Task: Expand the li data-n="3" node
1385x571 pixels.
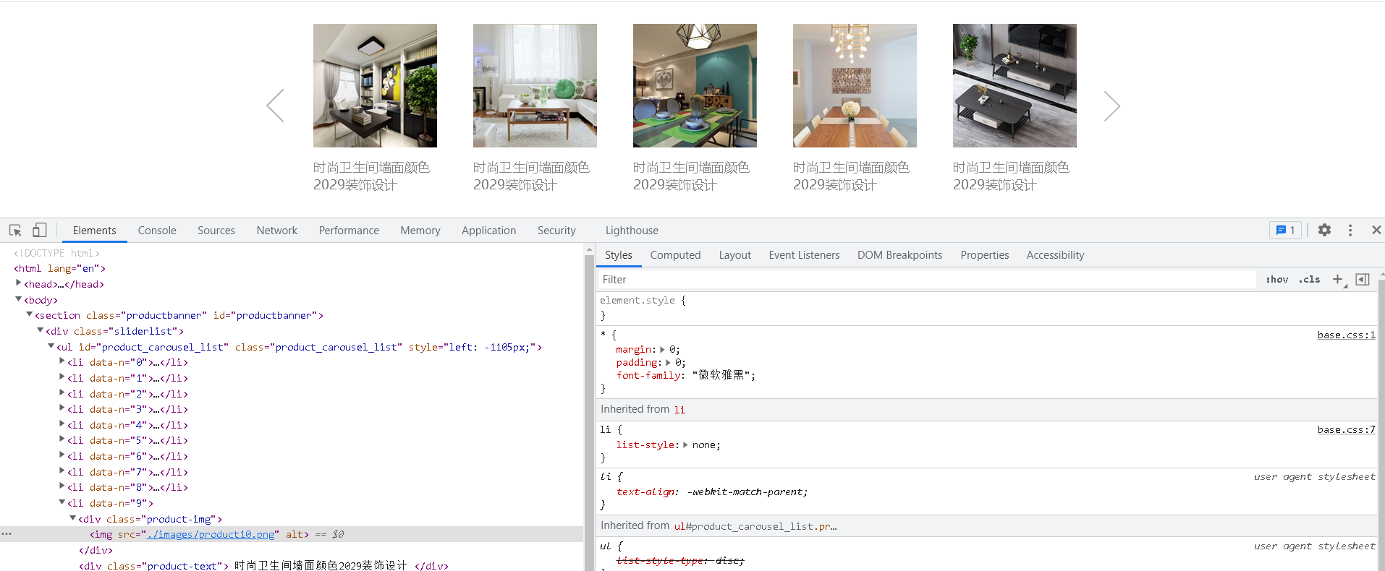Action: point(62,408)
